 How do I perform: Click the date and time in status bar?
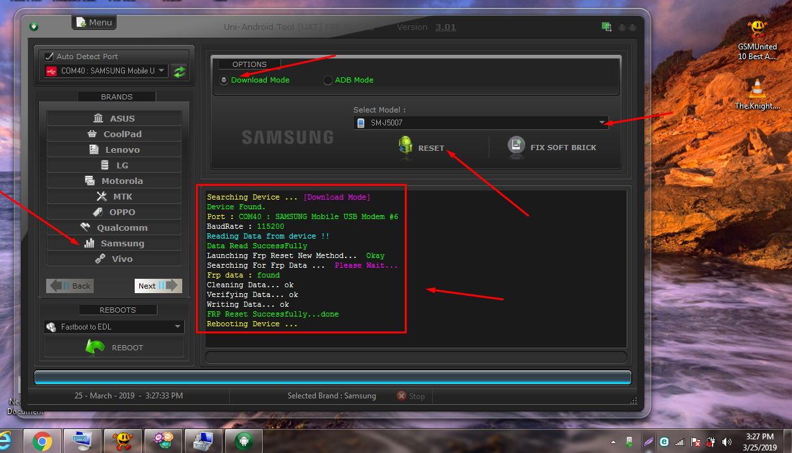(129, 395)
